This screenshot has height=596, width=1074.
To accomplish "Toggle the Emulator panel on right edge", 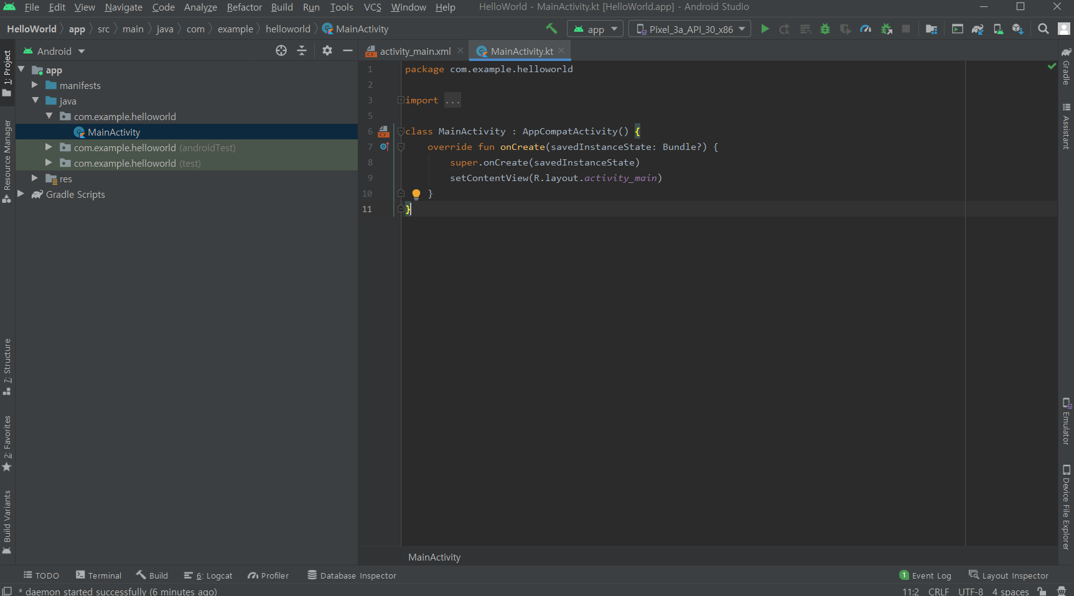I will click(1066, 421).
